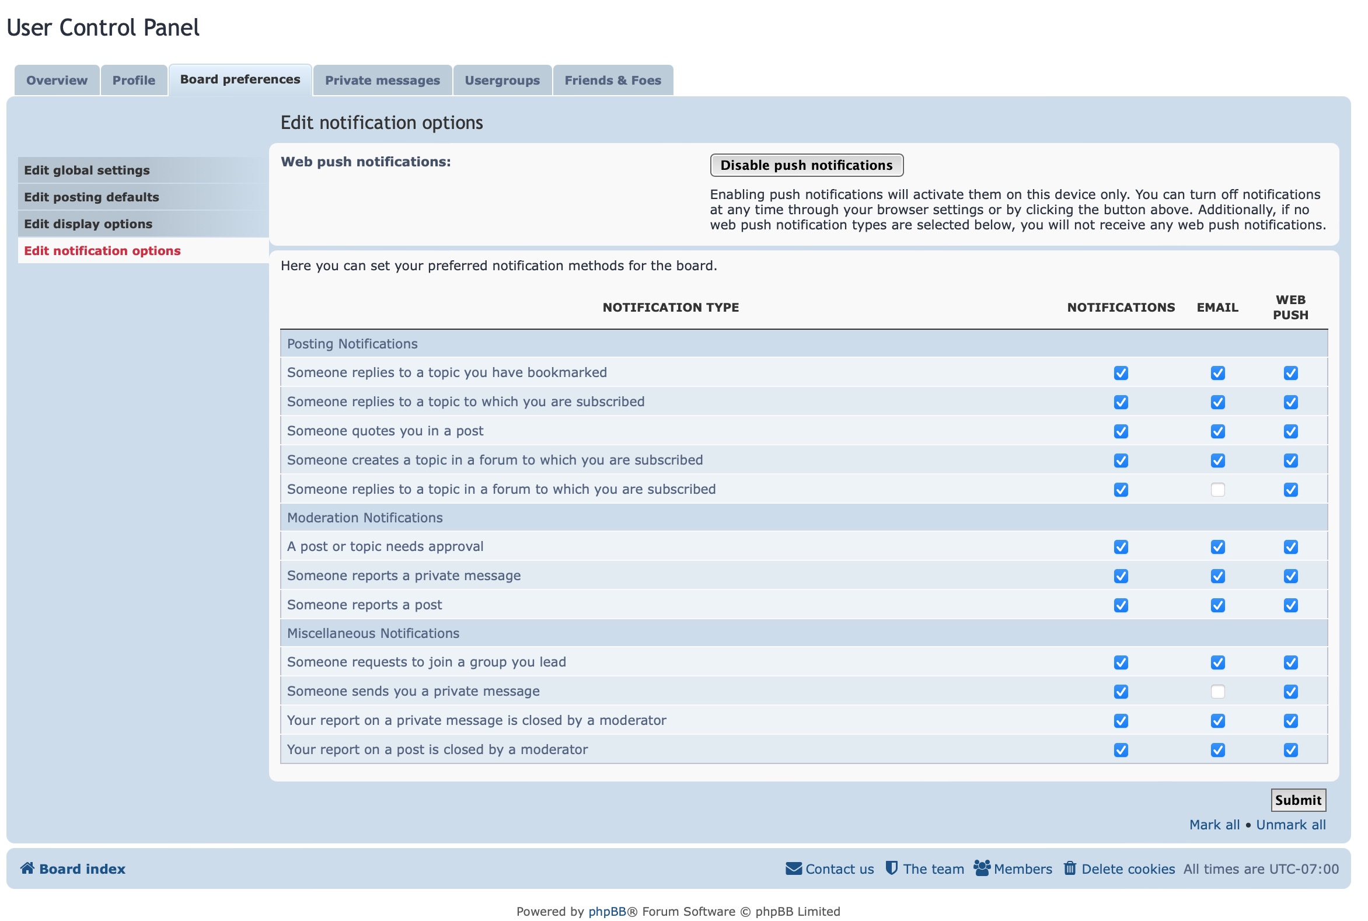The width and height of the screenshot is (1368, 921).
Task: Uncheck notifications for quoted posts
Action: (1121, 431)
